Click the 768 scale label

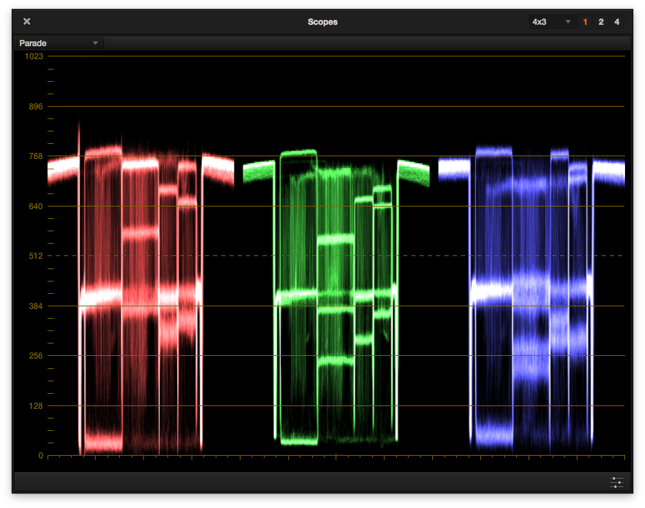click(x=36, y=156)
